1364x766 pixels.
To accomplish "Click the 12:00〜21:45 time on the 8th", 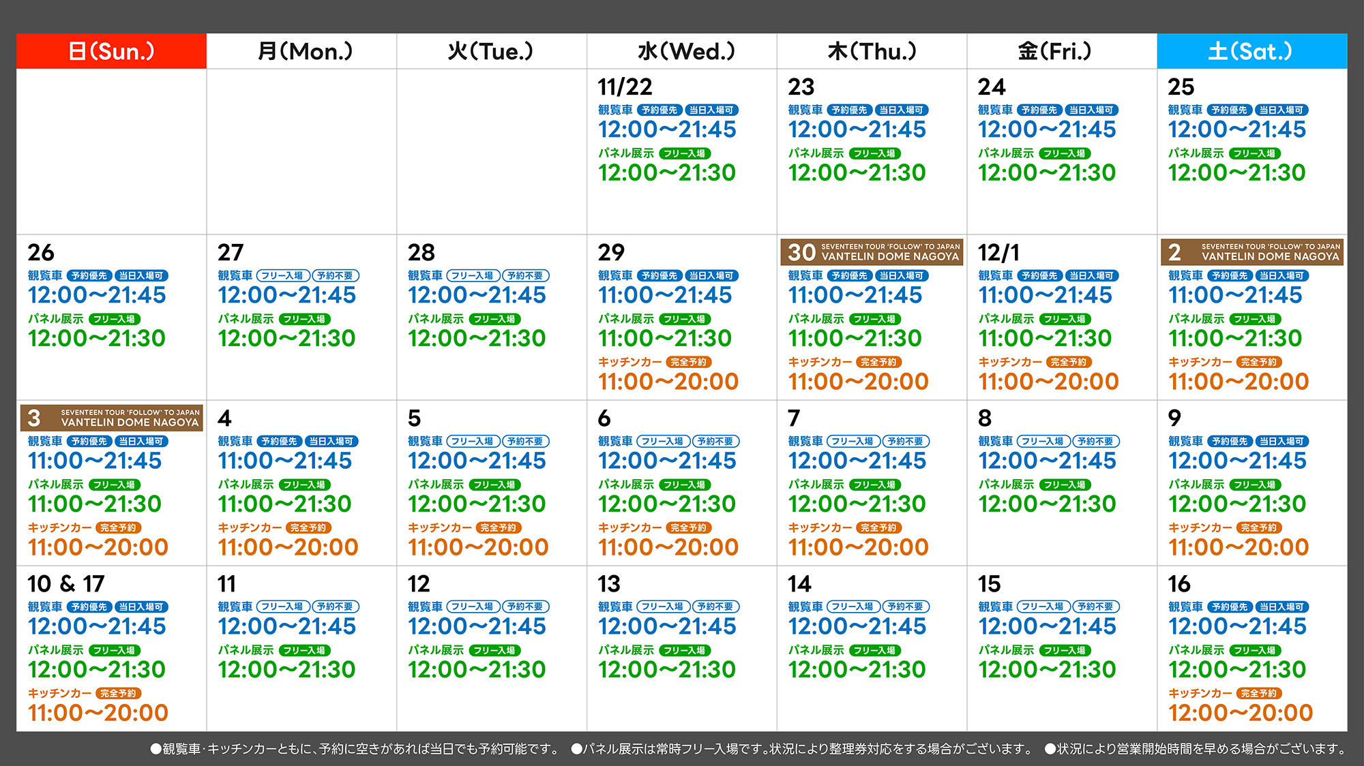I will point(1047,461).
